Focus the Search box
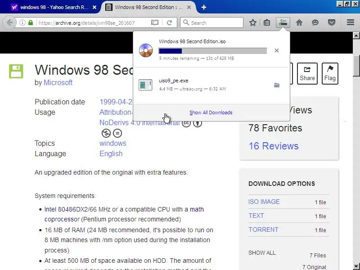The image size is (360, 270). tap(211, 23)
